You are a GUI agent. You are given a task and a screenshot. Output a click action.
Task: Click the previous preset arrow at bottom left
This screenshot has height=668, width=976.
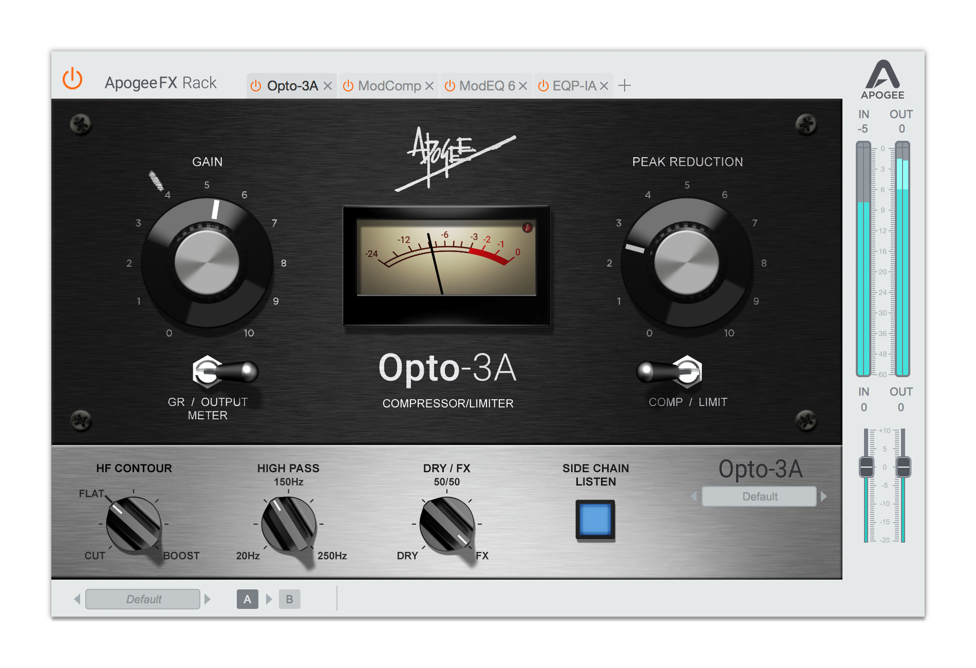pos(78,599)
